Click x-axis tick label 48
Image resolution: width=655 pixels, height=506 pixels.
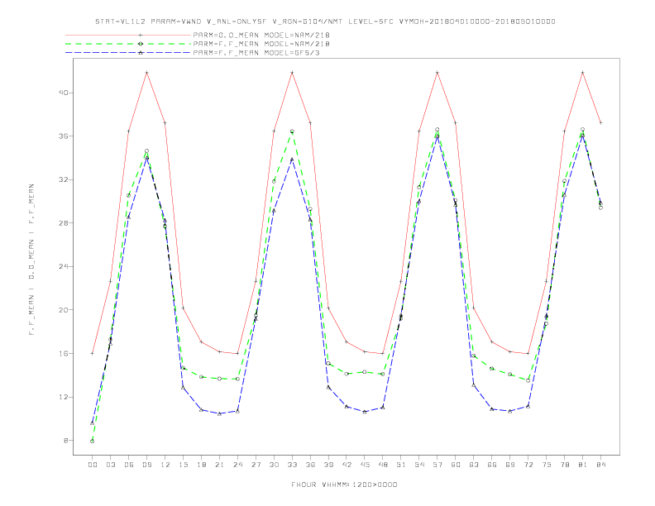[x=383, y=465]
